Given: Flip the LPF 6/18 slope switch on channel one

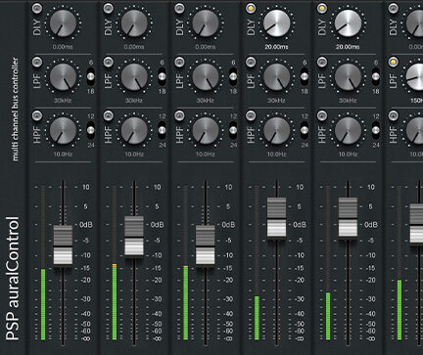Looking at the screenshot, I should pyautogui.click(x=90, y=76).
